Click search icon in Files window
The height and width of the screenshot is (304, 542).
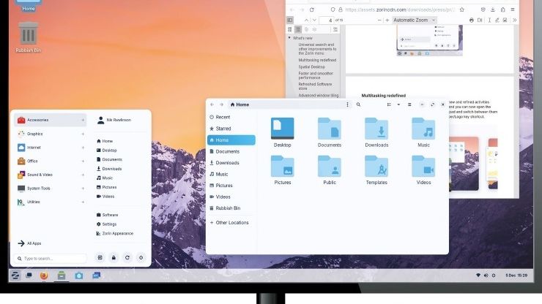[358, 104]
